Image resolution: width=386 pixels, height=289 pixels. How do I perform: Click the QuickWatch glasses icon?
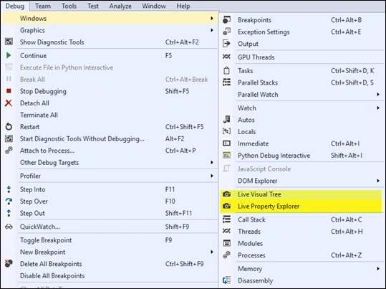pyautogui.click(x=9, y=227)
